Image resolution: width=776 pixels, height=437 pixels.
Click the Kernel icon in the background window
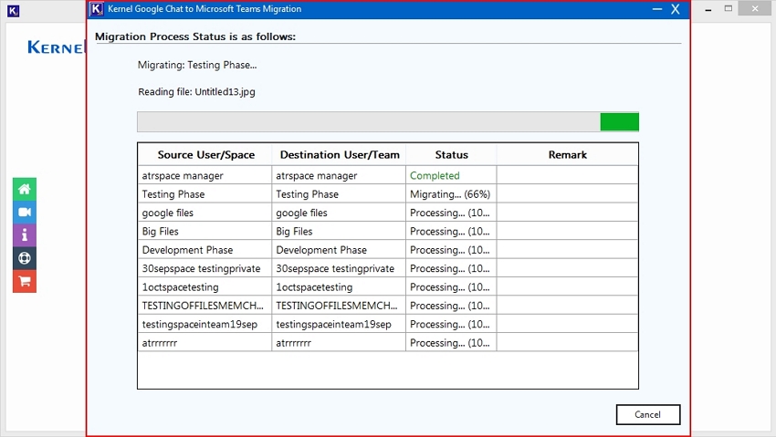point(14,10)
